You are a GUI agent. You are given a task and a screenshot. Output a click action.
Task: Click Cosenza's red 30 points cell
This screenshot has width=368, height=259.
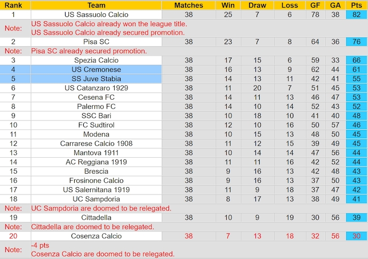point(356,236)
